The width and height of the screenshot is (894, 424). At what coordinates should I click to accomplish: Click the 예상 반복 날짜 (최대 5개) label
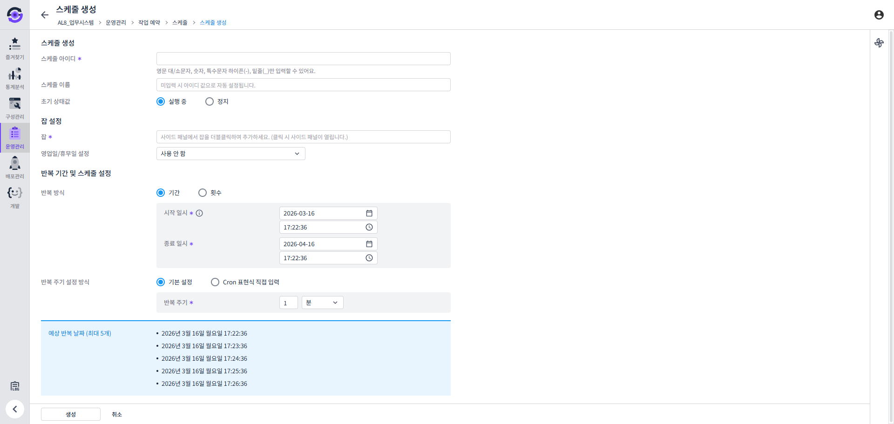click(x=80, y=333)
